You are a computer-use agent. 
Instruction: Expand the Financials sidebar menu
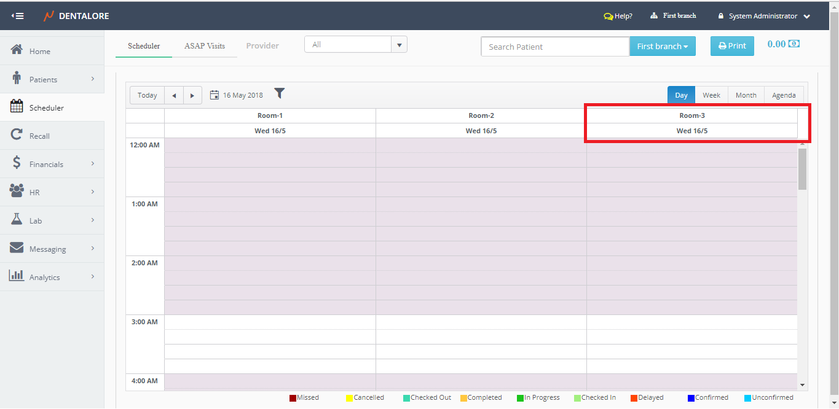point(52,164)
